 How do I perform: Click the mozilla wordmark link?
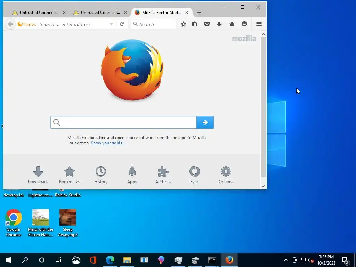(244, 39)
